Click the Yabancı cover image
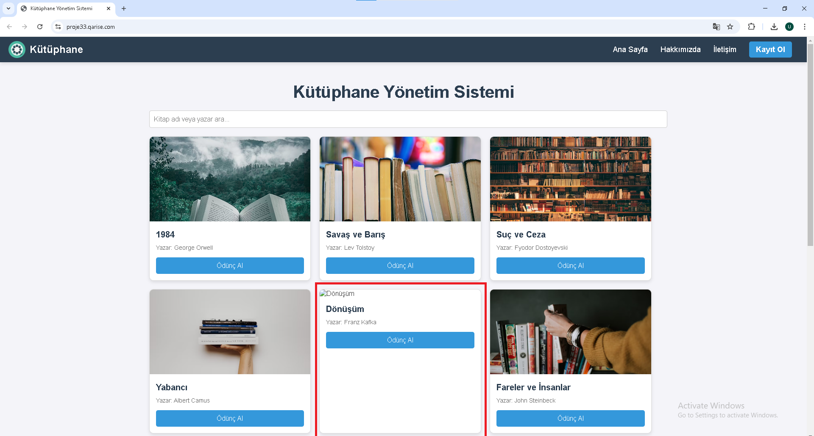The image size is (814, 436). pos(230,332)
